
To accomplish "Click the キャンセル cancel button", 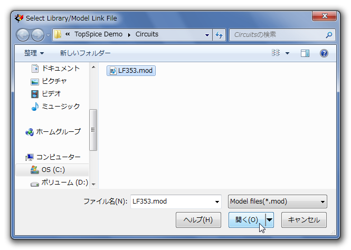I will point(304,220).
